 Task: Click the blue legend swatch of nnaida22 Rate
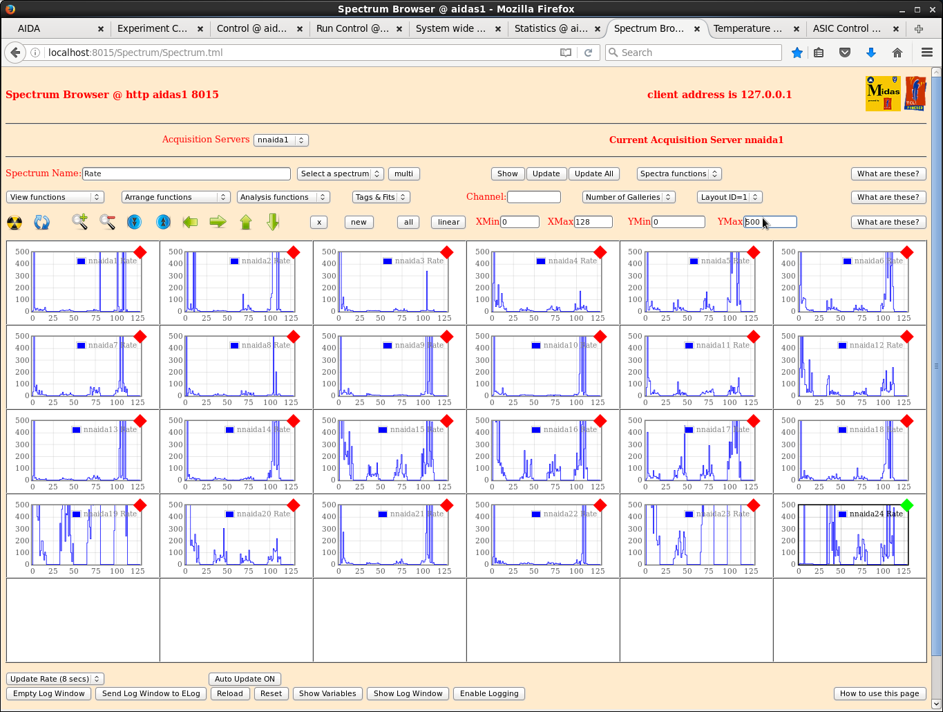[x=536, y=514]
